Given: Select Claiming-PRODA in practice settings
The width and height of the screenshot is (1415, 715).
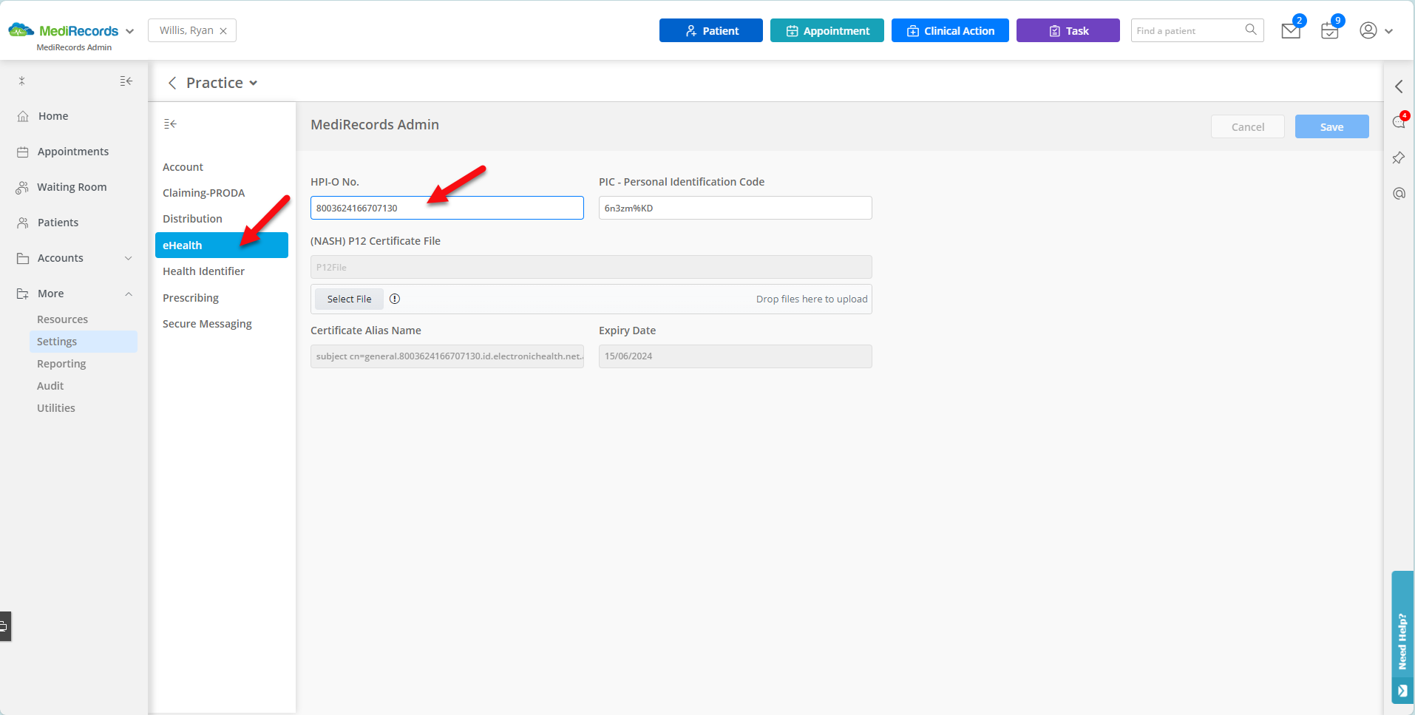Looking at the screenshot, I should 203,193.
